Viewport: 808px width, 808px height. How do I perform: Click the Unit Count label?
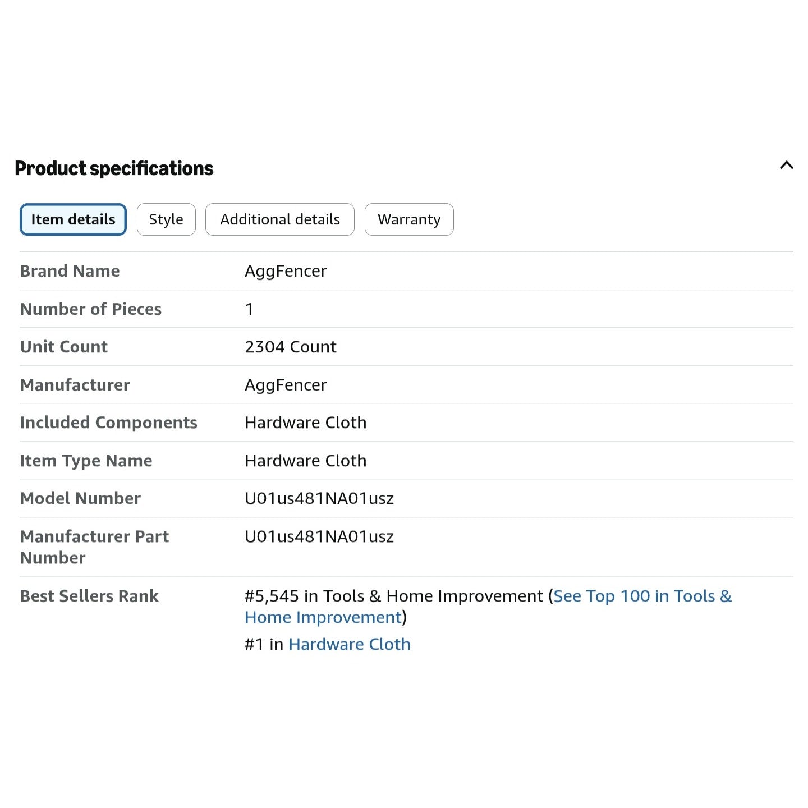(x=64, y=347)
